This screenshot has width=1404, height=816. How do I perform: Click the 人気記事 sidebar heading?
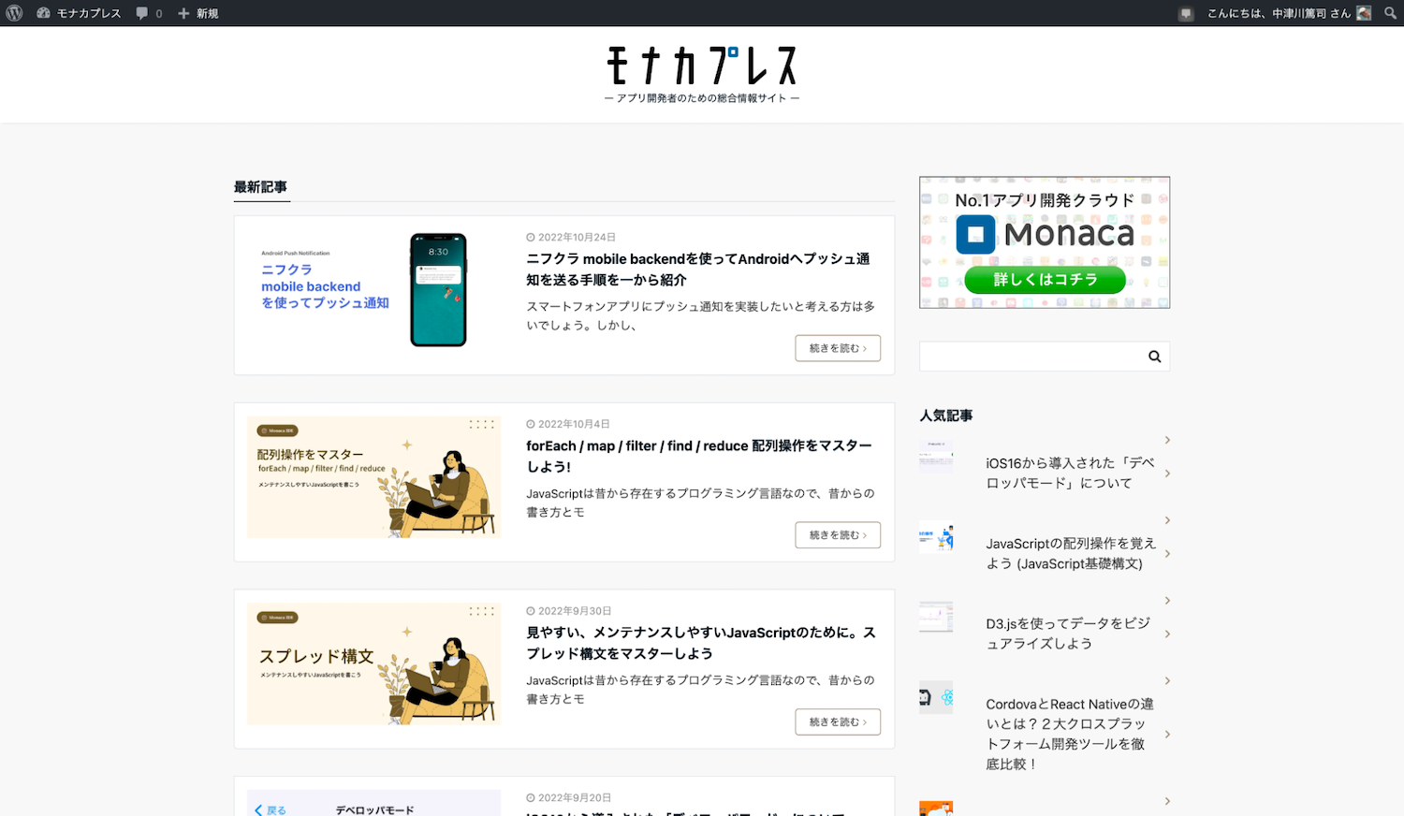946,415
